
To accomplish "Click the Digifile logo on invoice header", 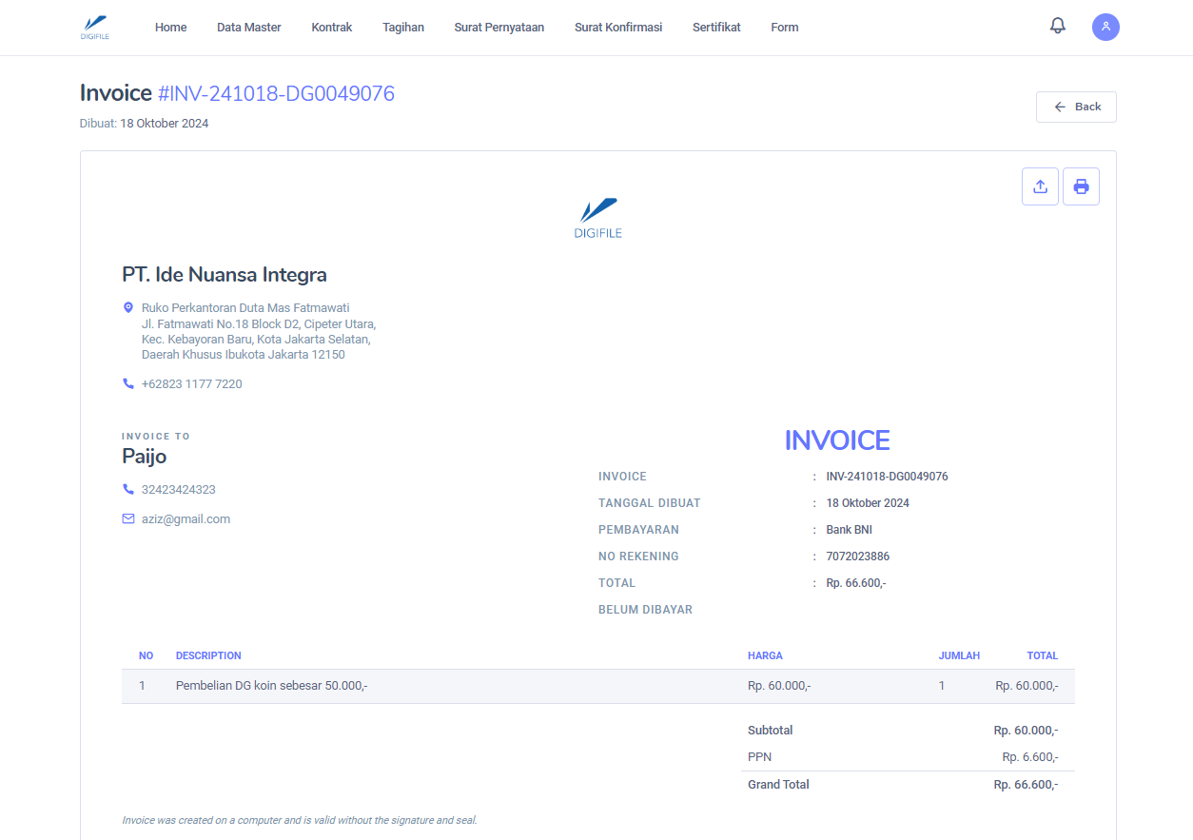I will tap(598, 218).
